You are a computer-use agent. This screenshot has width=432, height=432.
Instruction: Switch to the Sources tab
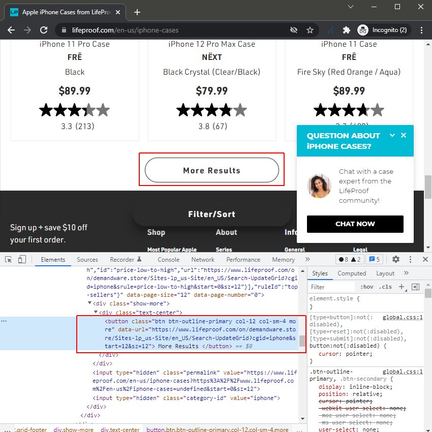[x=87, y=260]
